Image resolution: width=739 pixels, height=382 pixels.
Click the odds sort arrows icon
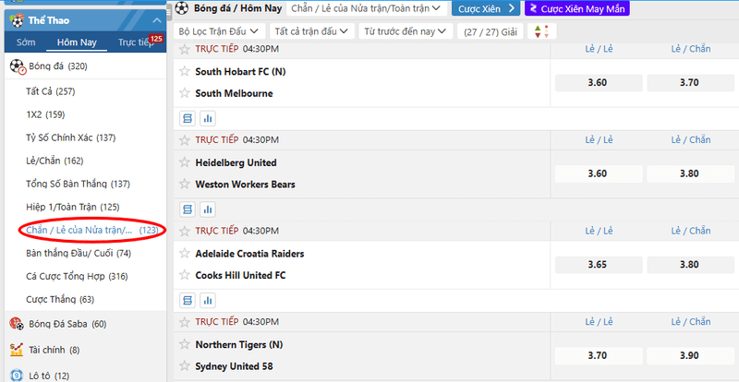click(542, 31)
